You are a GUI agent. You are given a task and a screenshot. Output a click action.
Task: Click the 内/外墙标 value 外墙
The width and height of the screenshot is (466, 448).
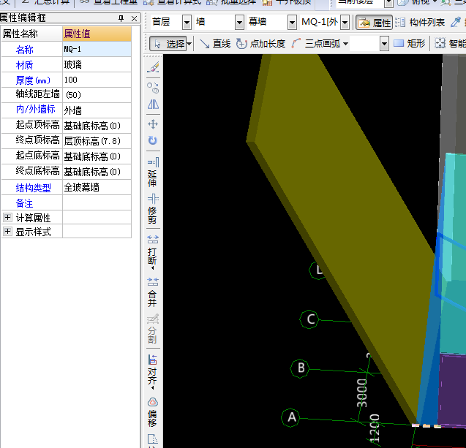point(97,110)
